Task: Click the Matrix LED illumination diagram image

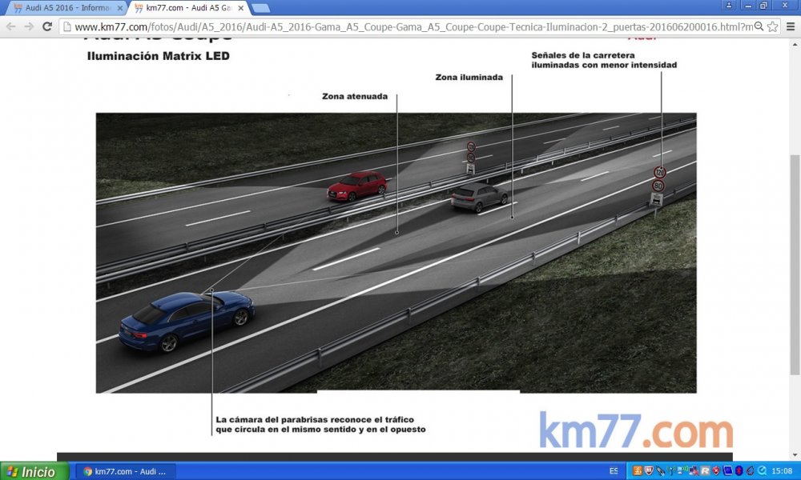Action: (x=396, y=253)
